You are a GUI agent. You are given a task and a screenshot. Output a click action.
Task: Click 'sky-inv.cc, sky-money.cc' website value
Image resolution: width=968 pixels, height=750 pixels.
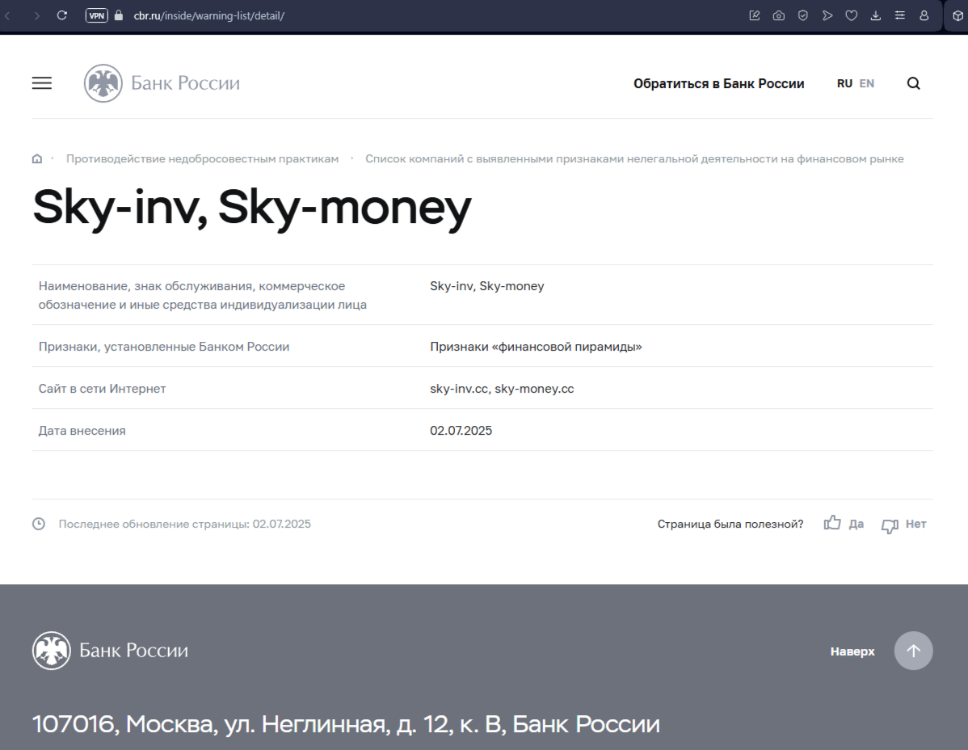(502, 388)
